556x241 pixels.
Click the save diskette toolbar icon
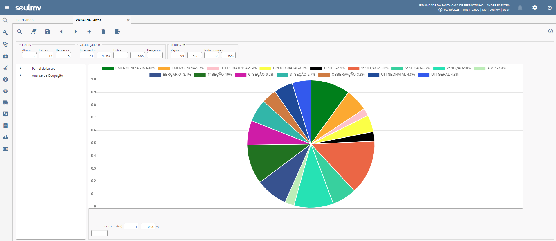tap(48, 32)
